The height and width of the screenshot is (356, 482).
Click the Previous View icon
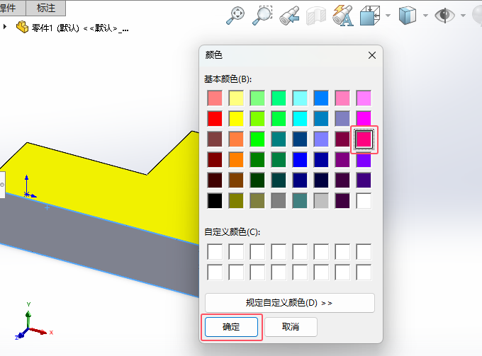289,16
